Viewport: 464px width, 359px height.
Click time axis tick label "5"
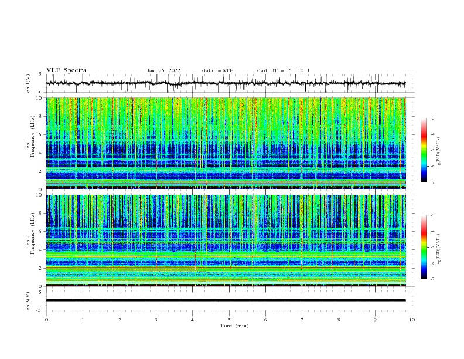(x=229, y=320)
